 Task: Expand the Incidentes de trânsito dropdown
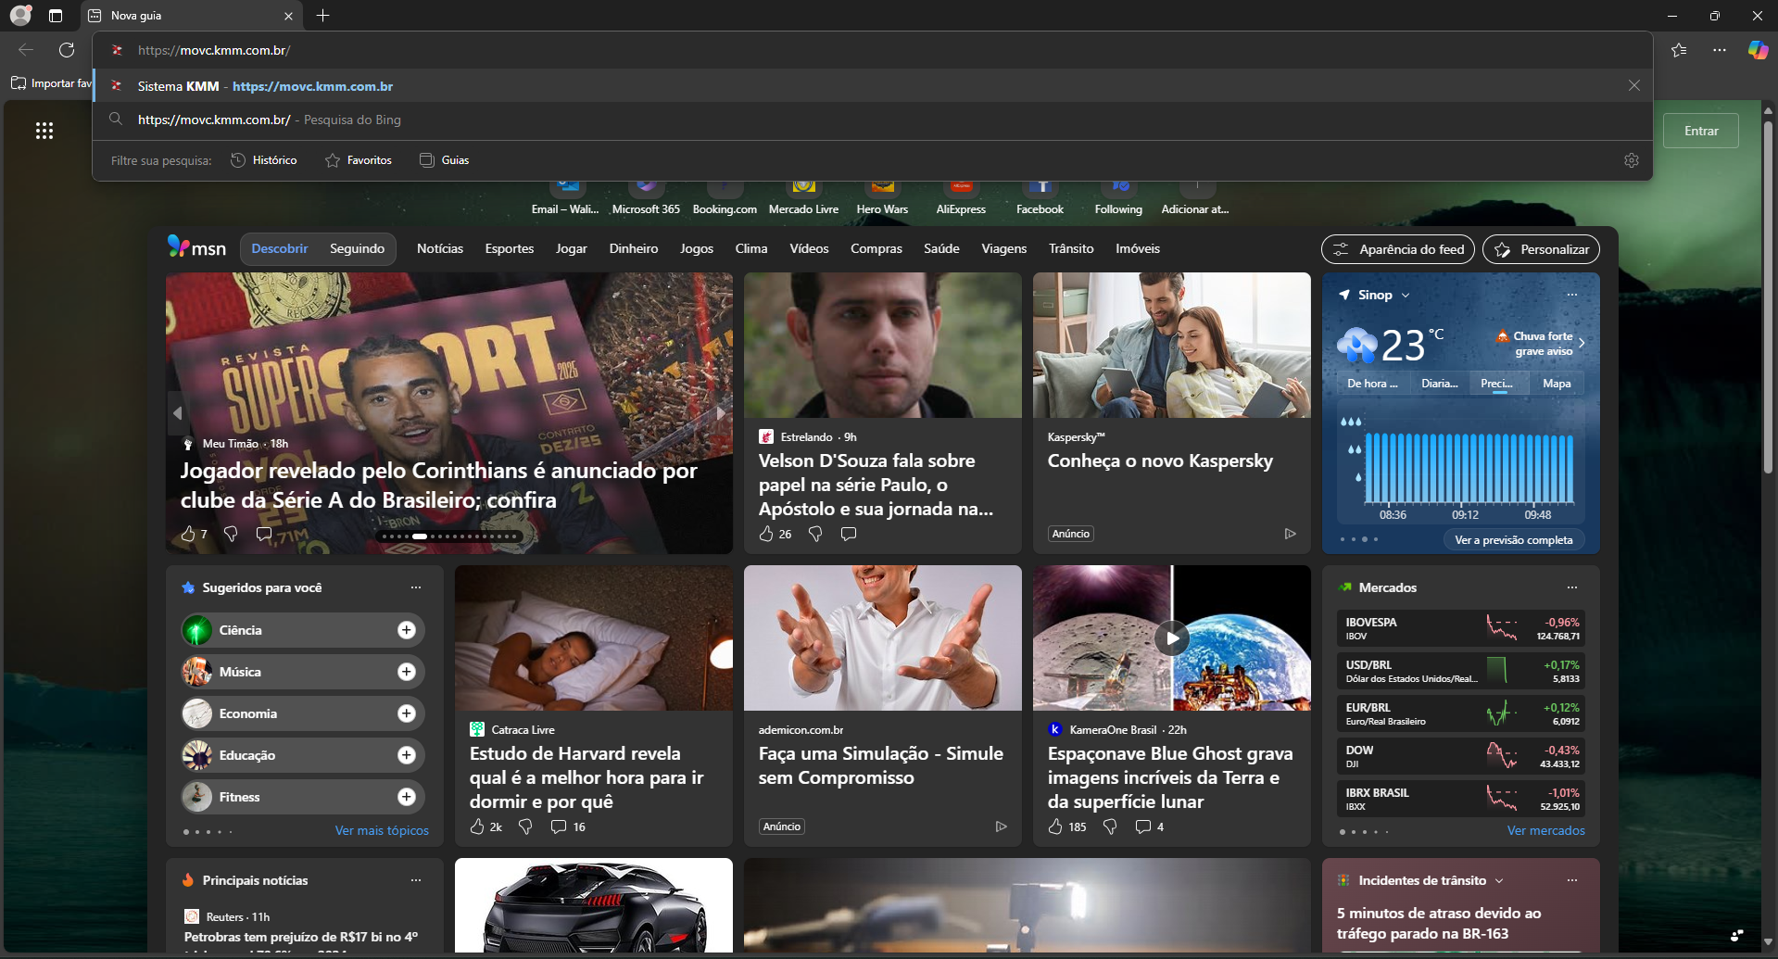[x=1499, y=880]
